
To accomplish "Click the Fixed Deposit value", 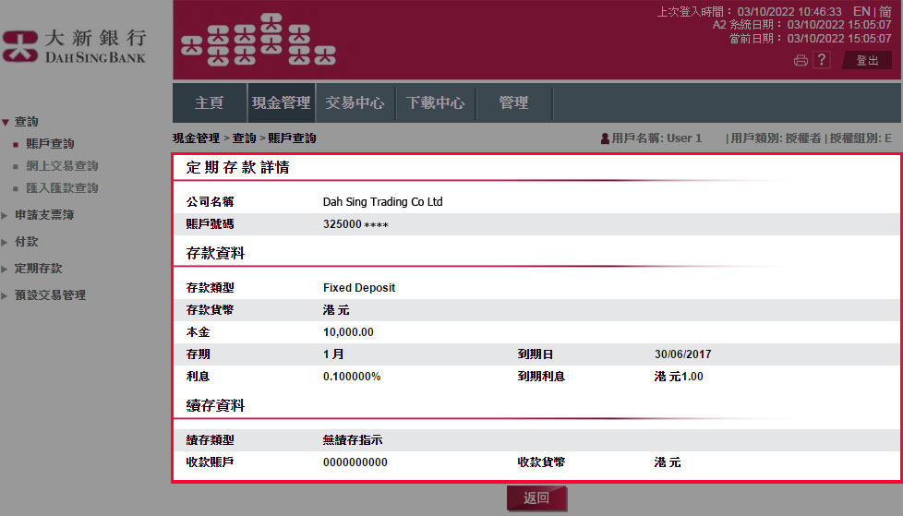I will click(x=359, y=287).
